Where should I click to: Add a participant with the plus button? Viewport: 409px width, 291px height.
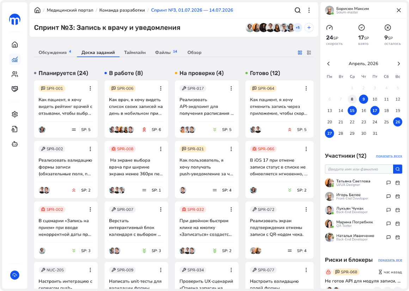click(x=309, y=28)
